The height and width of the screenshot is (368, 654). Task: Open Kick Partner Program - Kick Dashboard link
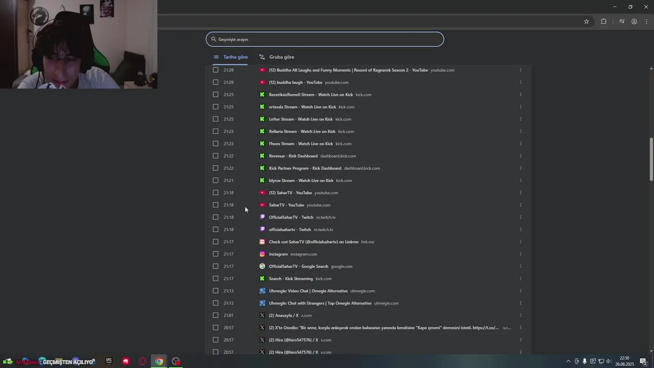(305, 168)
